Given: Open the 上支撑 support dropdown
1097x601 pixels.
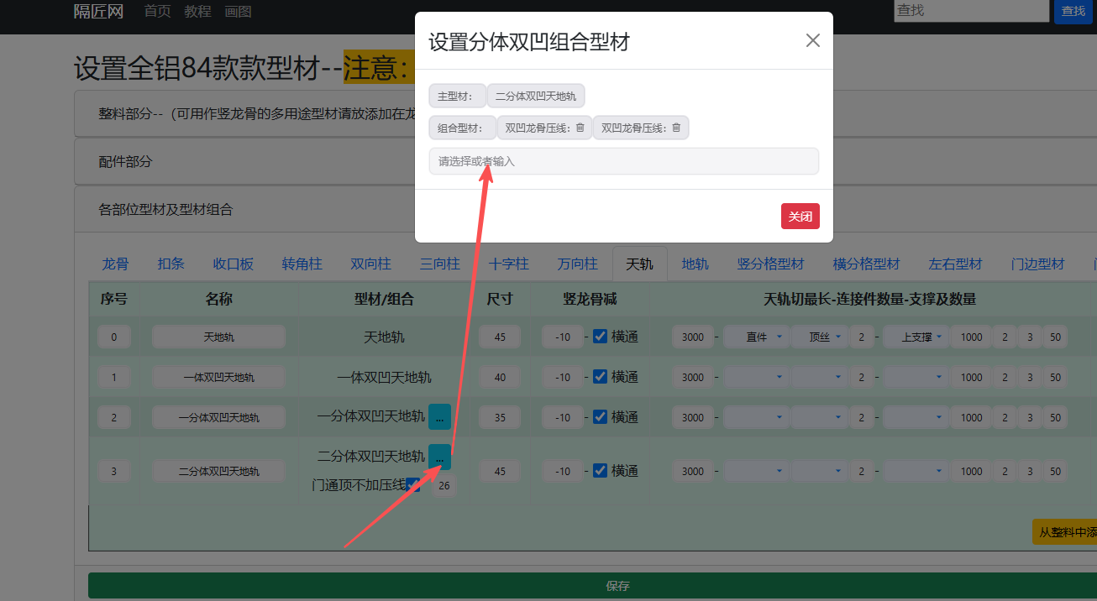Looking at the screenshot, I should [x=915, y=337].
